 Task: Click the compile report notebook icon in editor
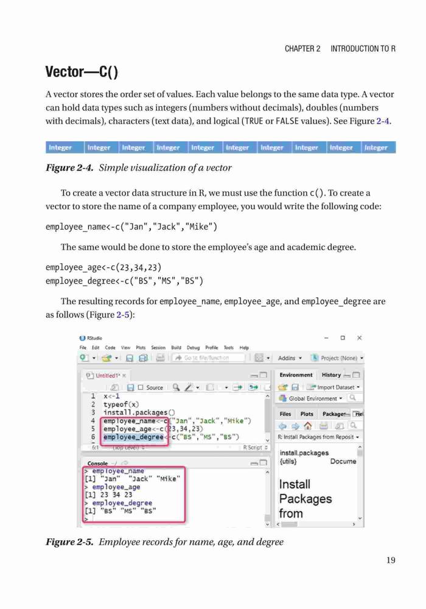point(210,387)
